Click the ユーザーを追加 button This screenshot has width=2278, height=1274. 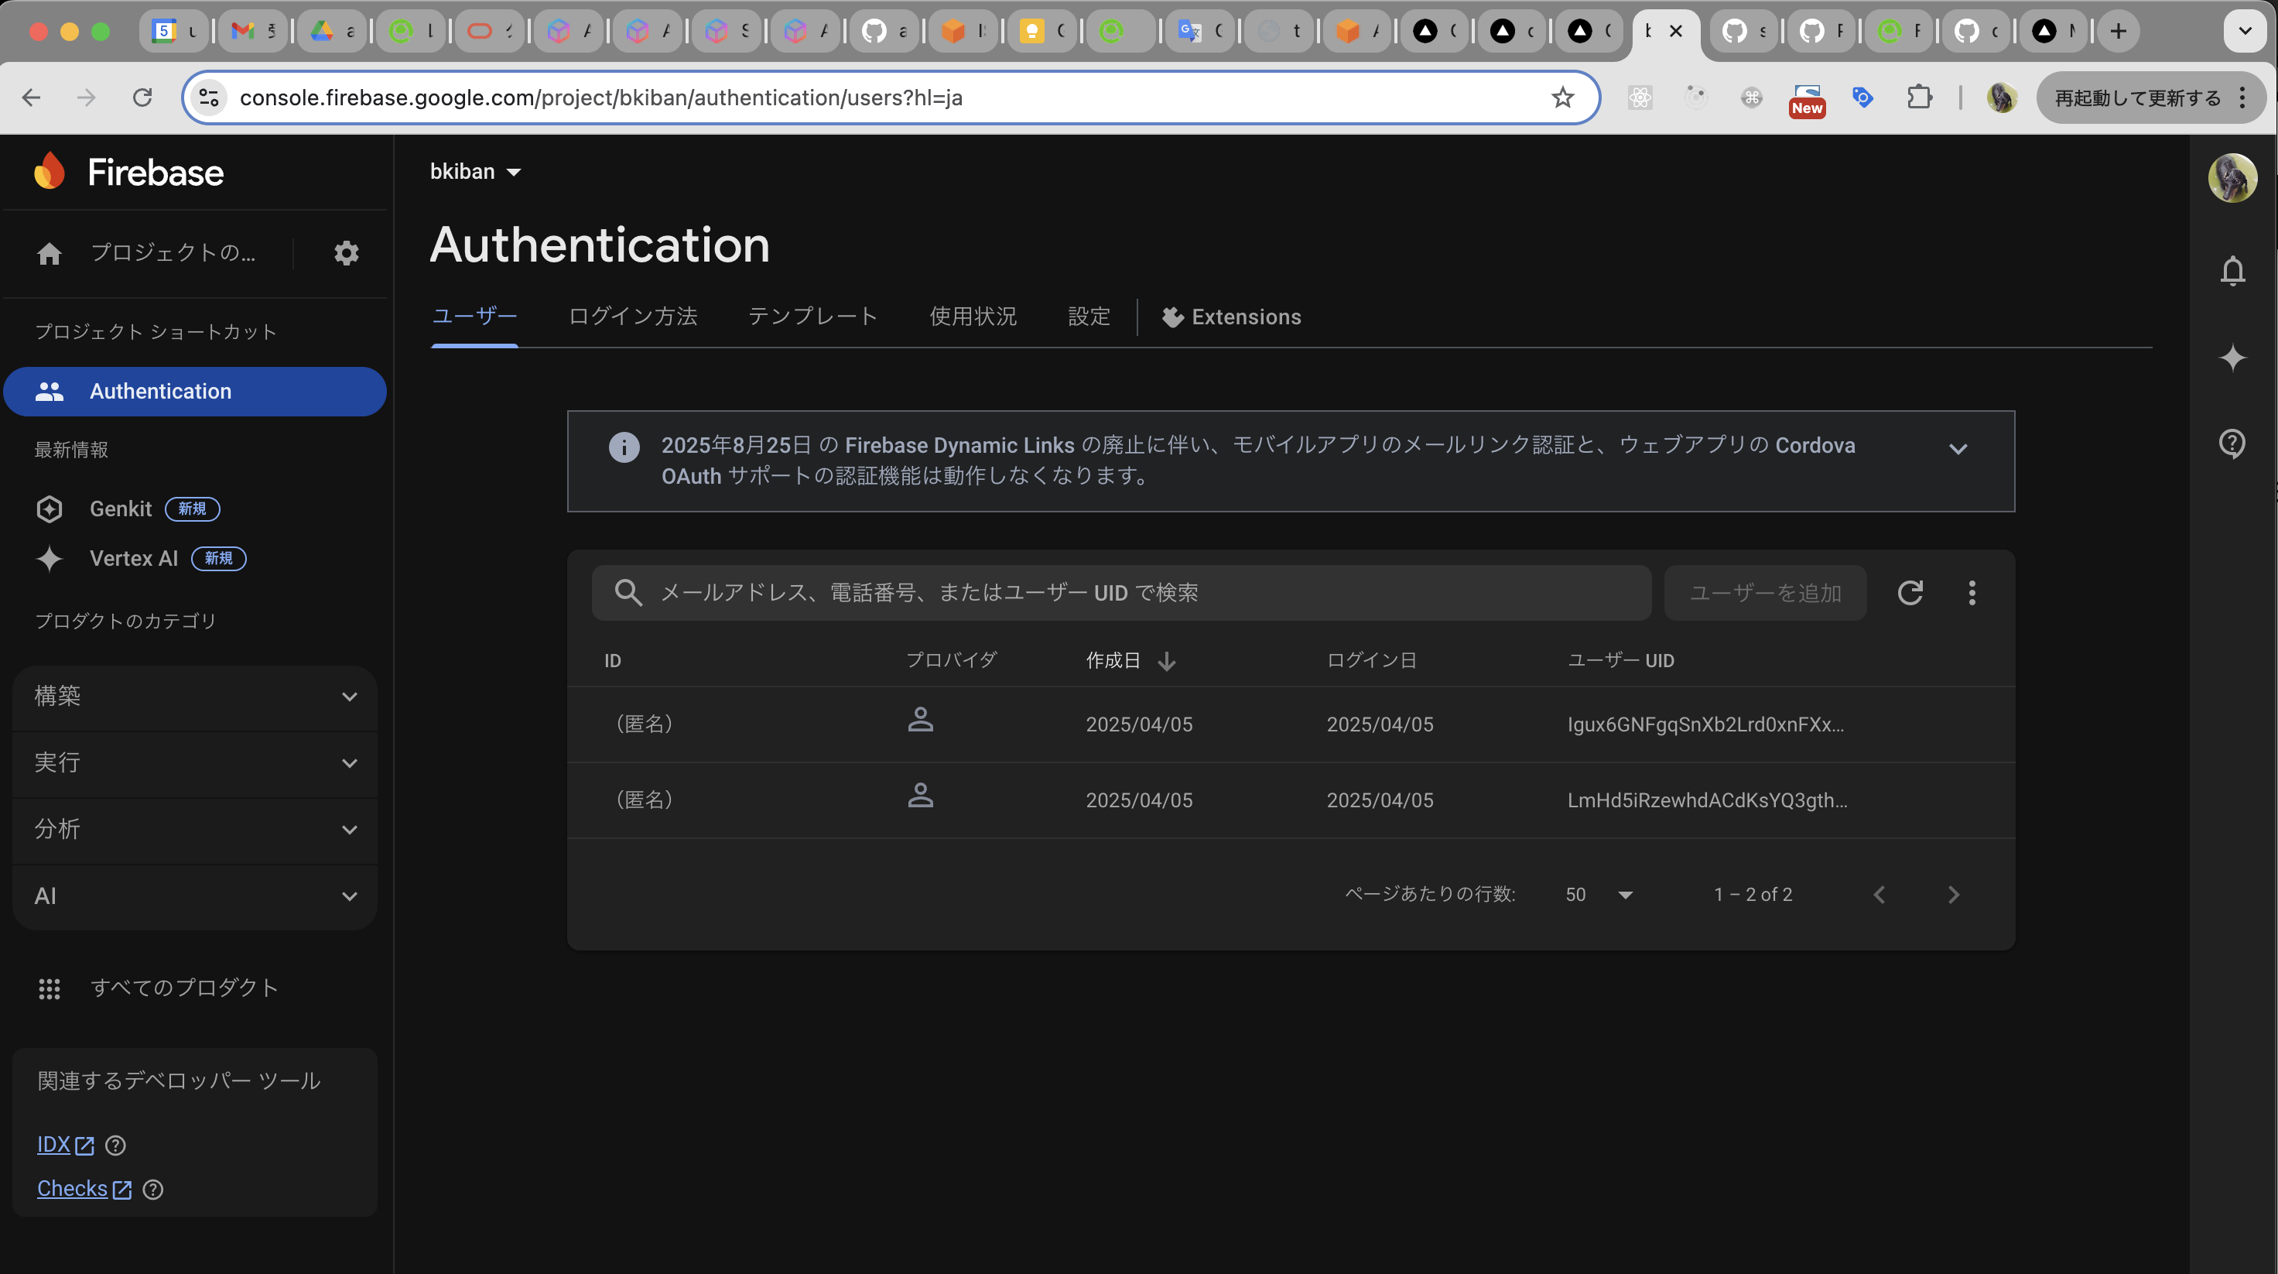pyautogui.click(x=1764, y=593)
